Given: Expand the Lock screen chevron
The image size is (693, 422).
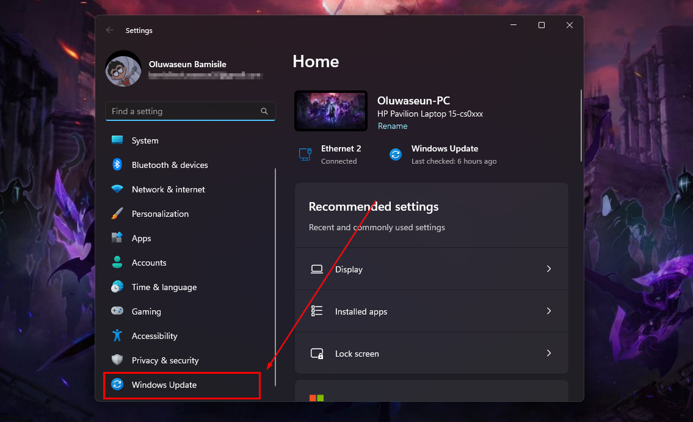Looking at the screenshot, I should [548, 353].
